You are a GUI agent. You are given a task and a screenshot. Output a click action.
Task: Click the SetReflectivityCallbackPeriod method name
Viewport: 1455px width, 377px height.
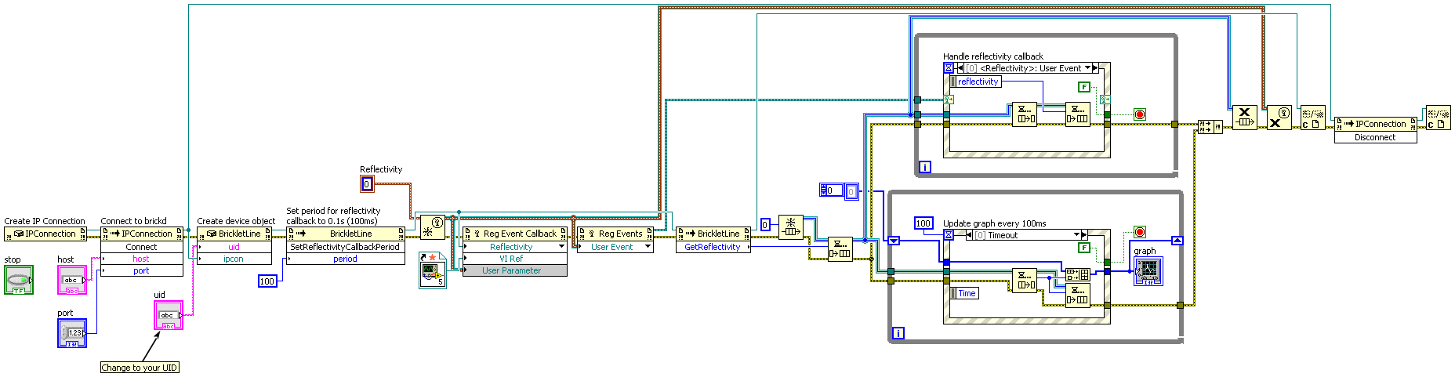tap(345, 247)
